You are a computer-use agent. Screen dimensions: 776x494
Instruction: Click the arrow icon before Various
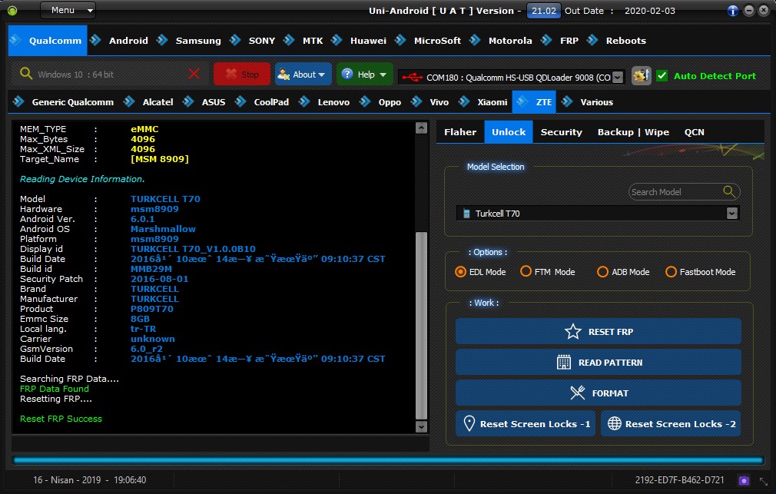567,102
